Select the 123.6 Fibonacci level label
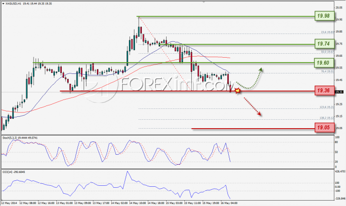 327,107
